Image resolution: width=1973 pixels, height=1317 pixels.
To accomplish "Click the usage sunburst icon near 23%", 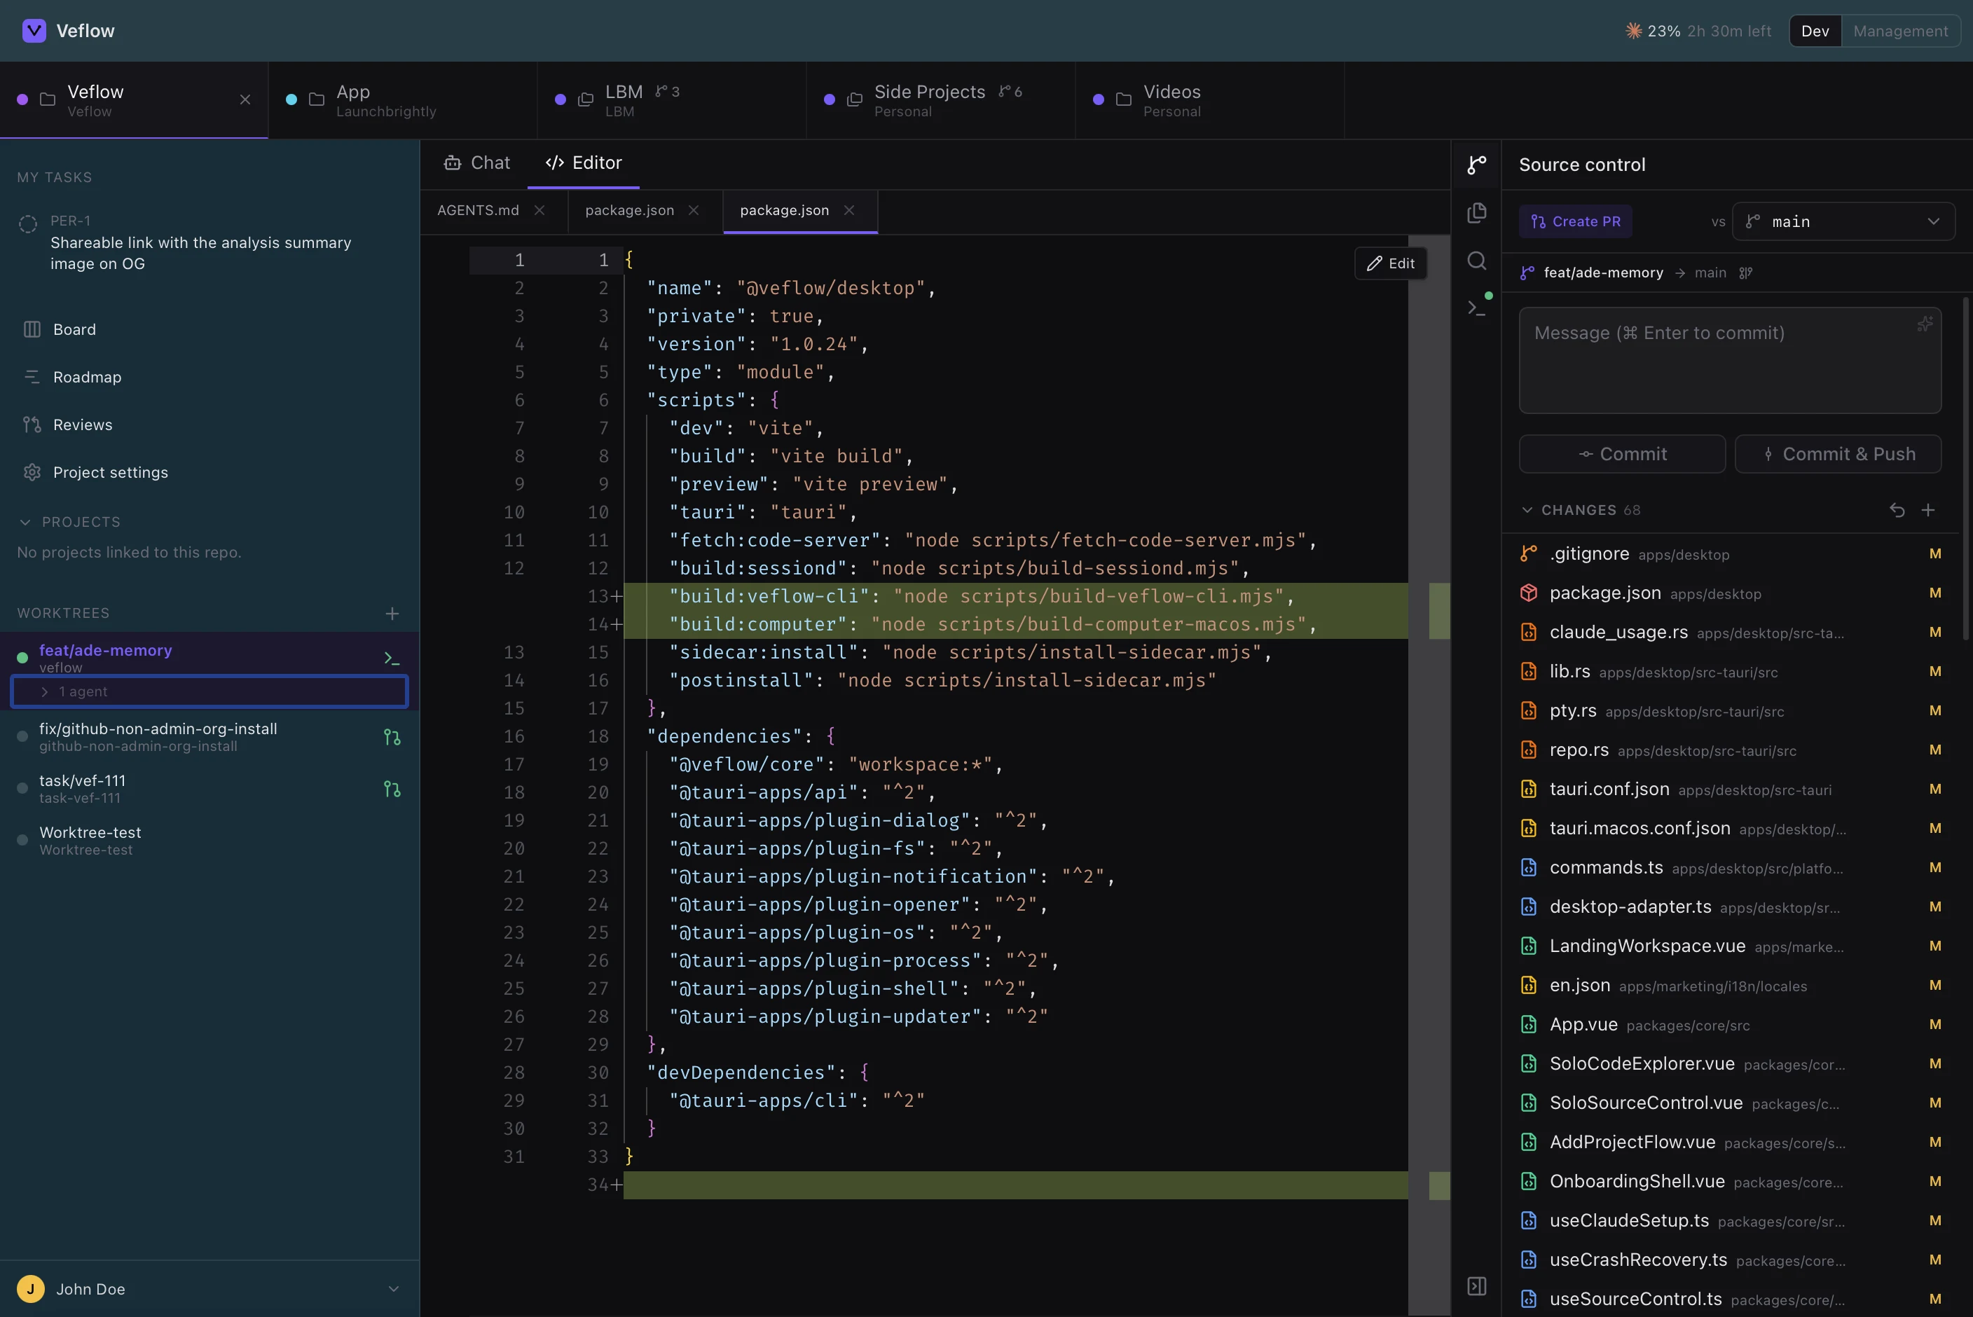I will 1632,31.
